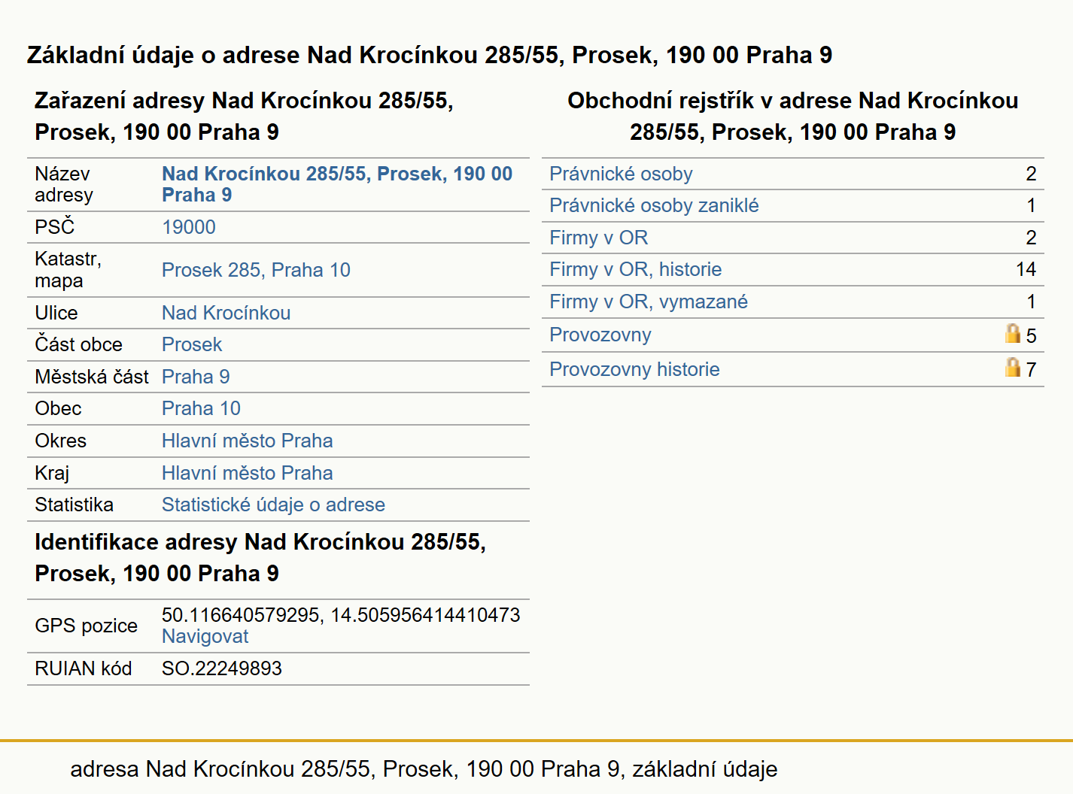Open the Provozovny historie link
This screenshot has height=794, width=1073.
tap(634, 369)
